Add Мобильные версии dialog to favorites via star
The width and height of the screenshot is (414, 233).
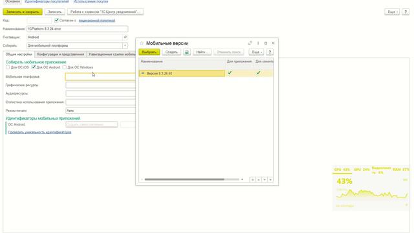pos(142,43)
